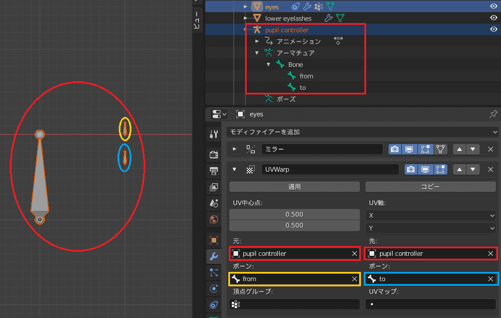Viewport: 501px width, 318px height.
Task: Open the Scene properties tab
Action: [214, 203]
